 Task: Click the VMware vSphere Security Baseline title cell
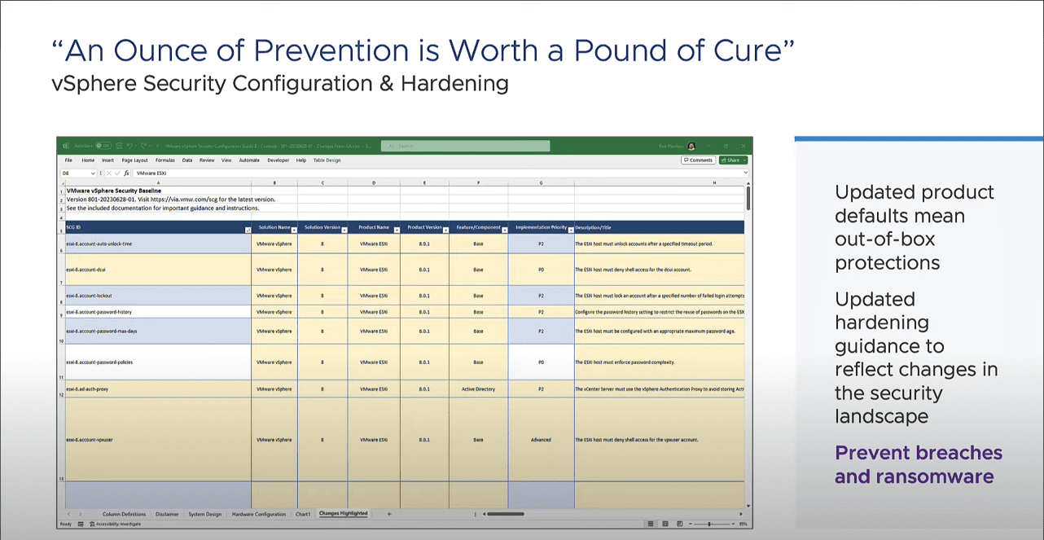pos(158,191)
